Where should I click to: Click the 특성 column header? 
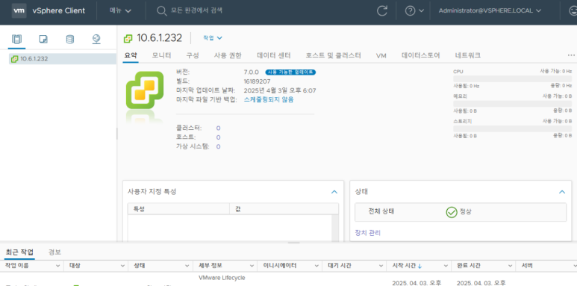[178, 208]
